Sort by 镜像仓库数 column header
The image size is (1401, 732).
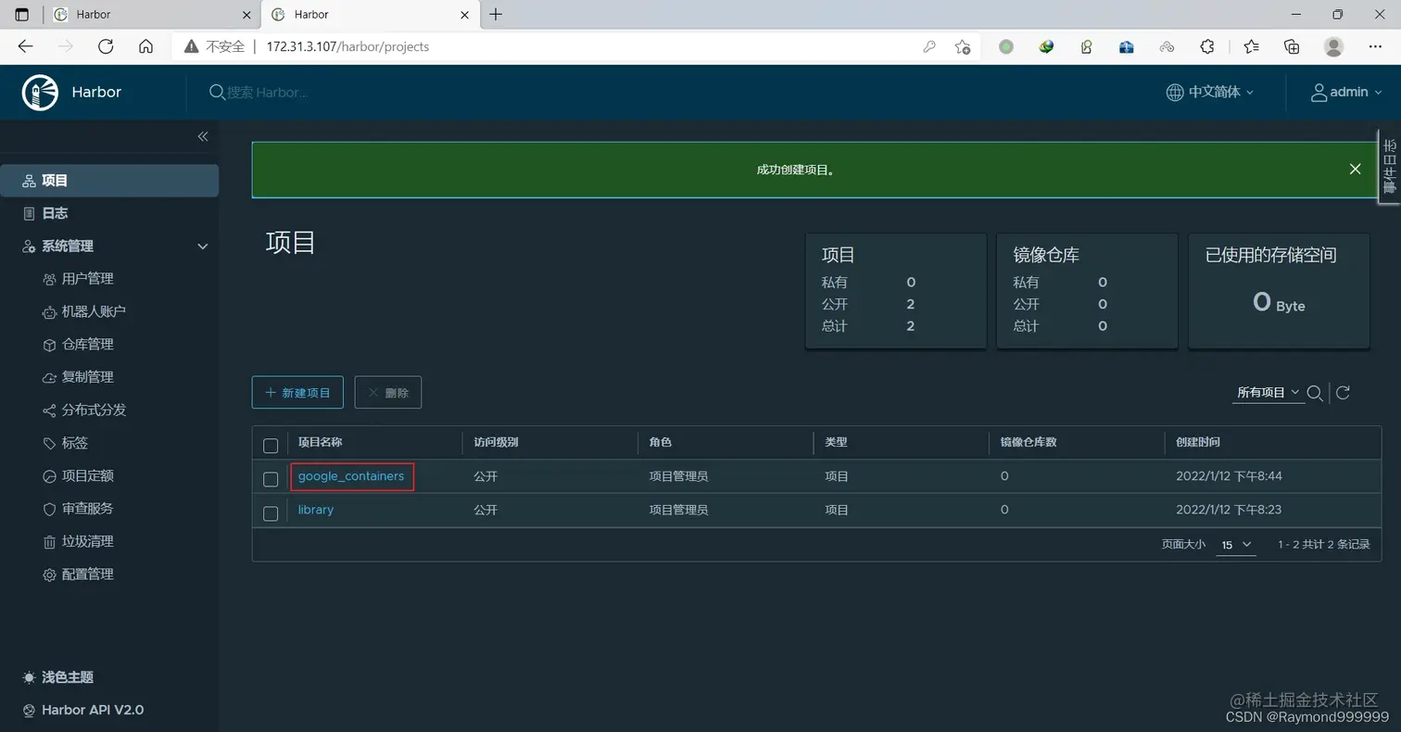click(x=1029, y=442)
